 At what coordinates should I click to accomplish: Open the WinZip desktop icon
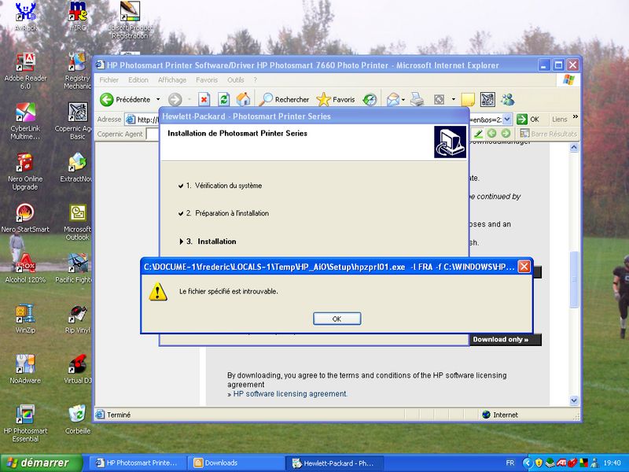tap(25, 319)
